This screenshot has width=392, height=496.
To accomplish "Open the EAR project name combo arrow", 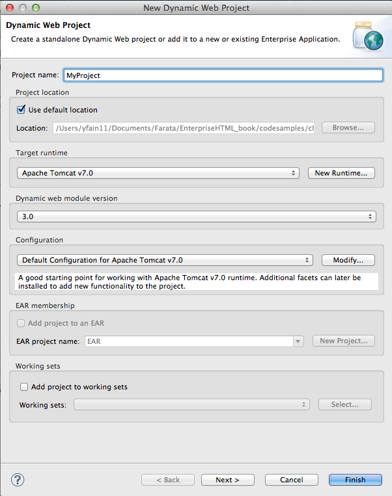I will coord(298,341).
